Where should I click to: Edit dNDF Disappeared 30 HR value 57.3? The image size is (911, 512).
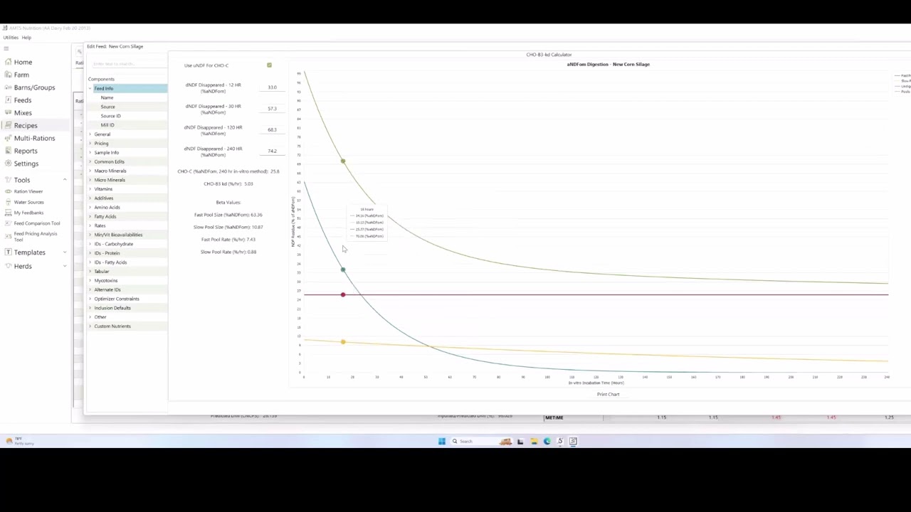tap(272, 109)
